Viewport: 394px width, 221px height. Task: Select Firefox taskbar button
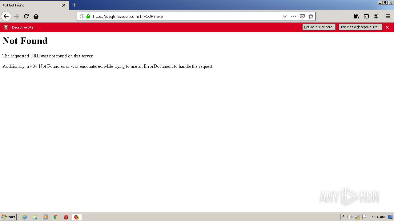coord(76,217)
